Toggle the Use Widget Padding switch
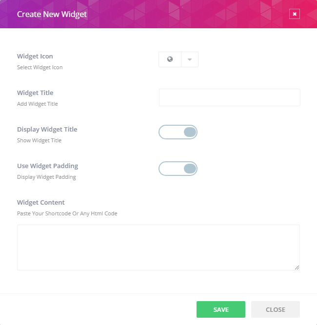Image resolution: width=317 pixels, height=325 pixels. (x=178, y=169)
